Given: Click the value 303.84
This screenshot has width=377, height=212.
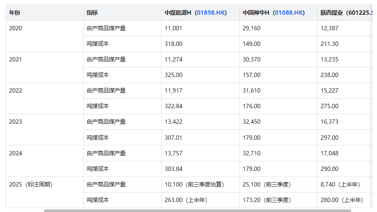Looking at the screenshot, I should pyautogui.click(x=174, y=169).
